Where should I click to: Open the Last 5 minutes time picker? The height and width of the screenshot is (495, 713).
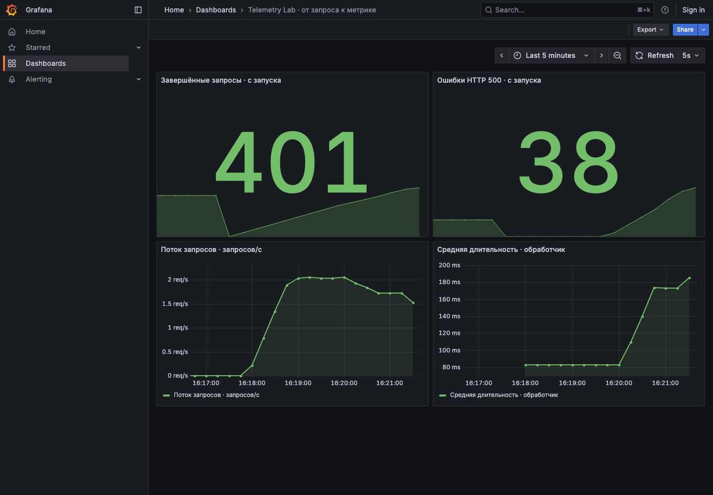pyautogui.click(x=551, y=55)
